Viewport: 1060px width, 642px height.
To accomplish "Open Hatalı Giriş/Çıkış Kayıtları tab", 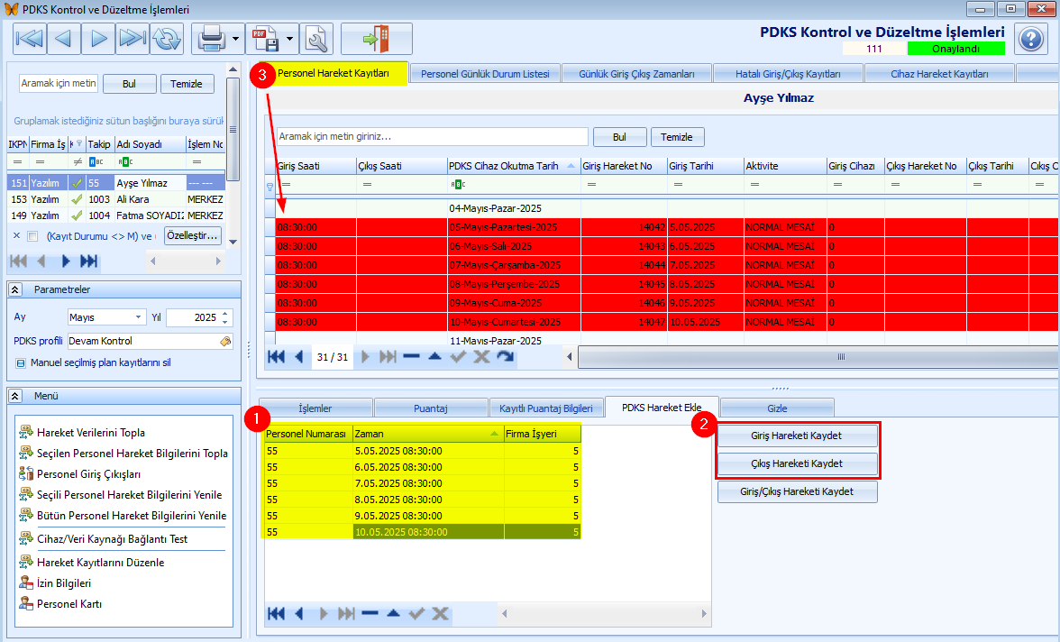I will click(788, 74).
